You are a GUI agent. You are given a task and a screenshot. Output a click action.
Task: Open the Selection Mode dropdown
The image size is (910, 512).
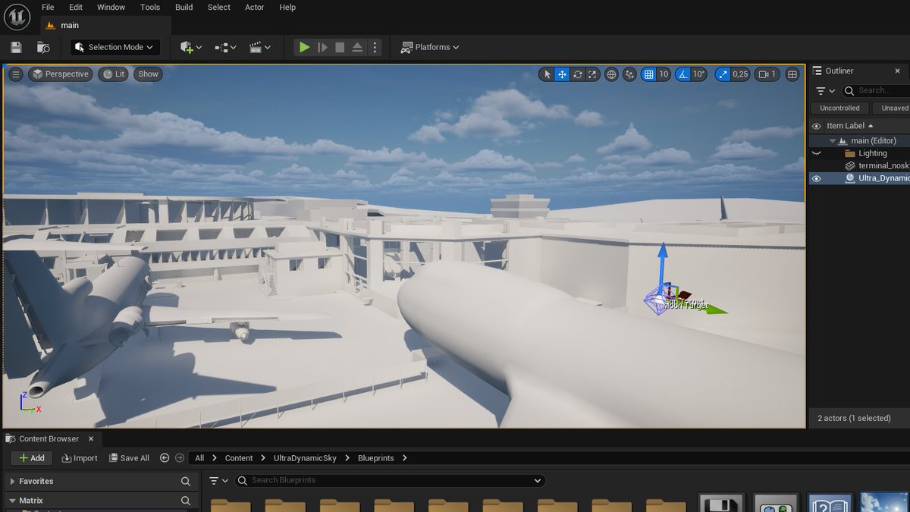pos(115,47)
